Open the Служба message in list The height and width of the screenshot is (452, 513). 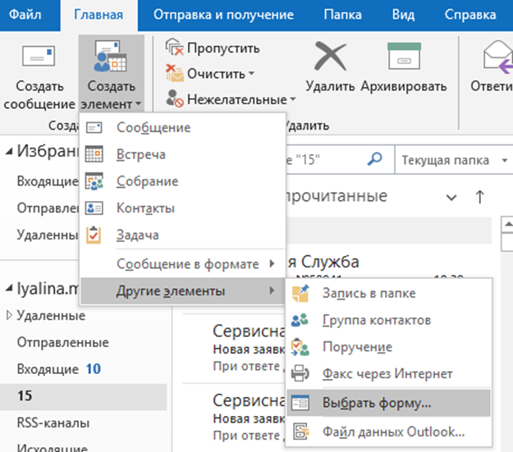point(389,263)
